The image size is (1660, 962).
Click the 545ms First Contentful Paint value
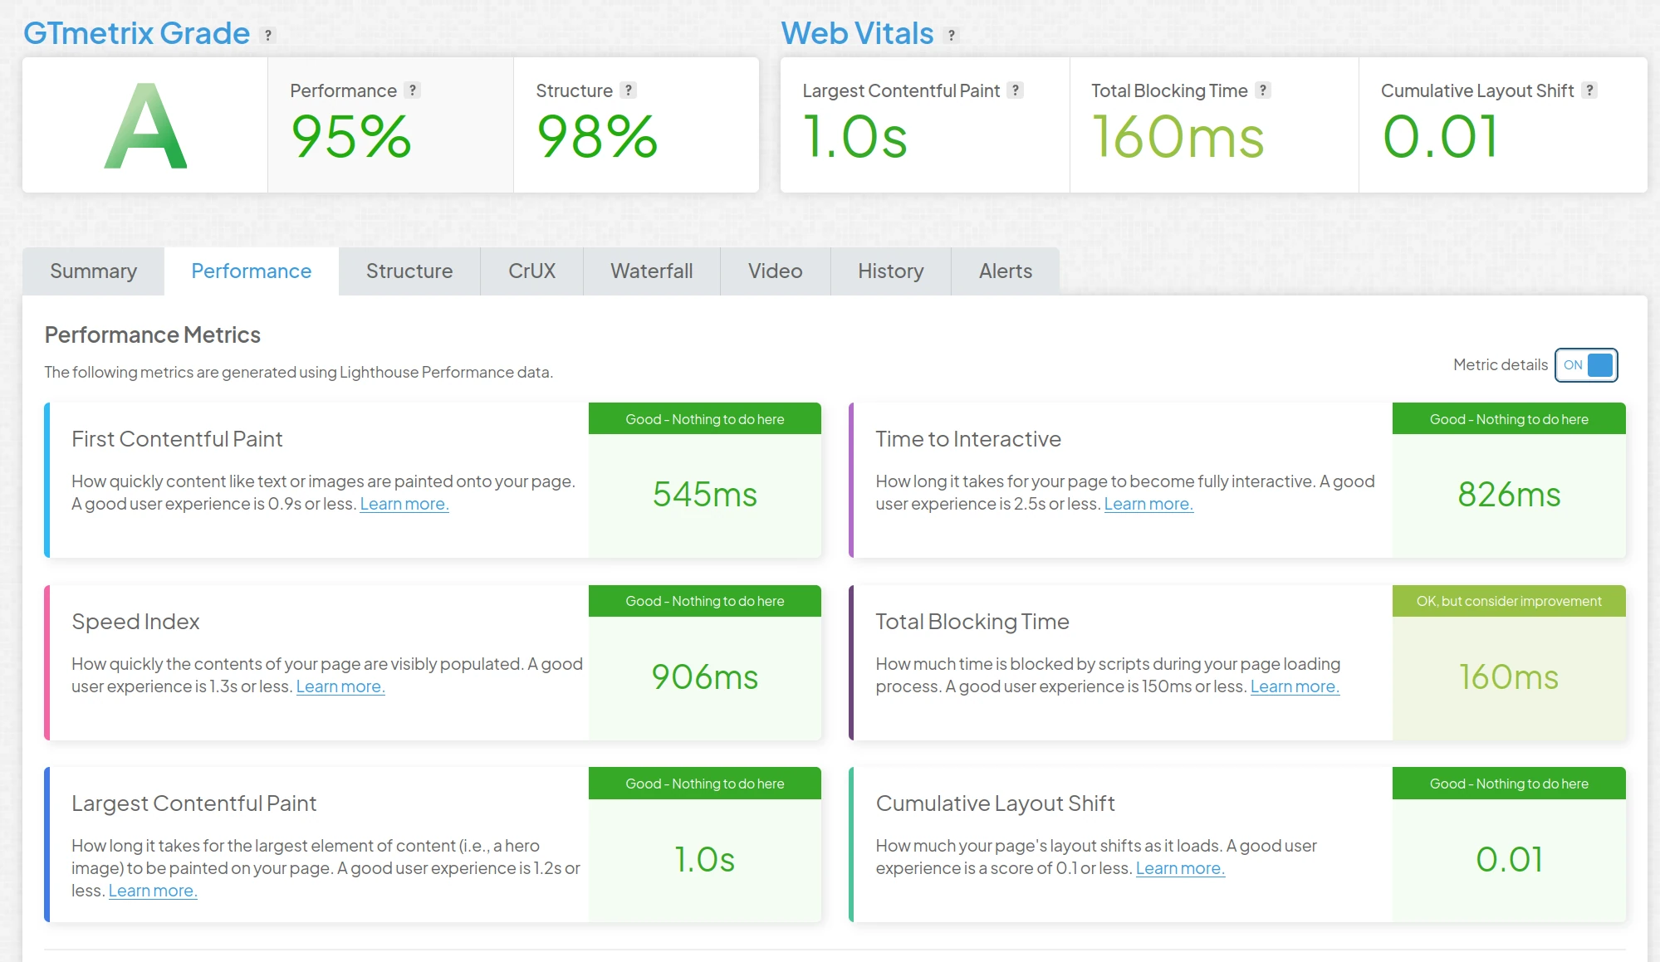pyautogui.click(x=704, y=494)
